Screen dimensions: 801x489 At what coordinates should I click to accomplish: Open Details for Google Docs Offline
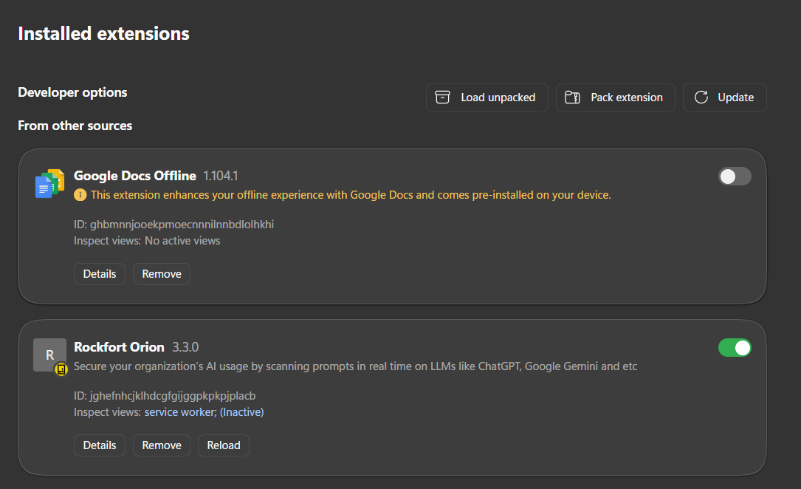(100, 274)
